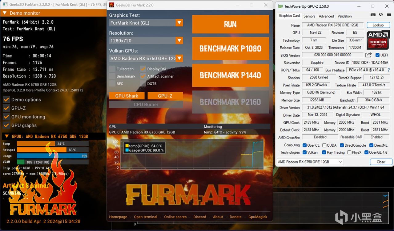
Task: Toggle the GPU graphs checkbox
Action: (x=6, y=125)
